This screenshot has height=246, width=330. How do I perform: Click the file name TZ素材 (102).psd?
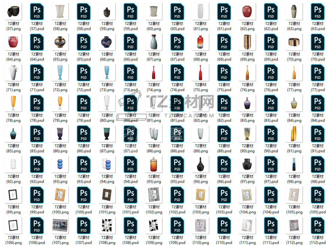point(177,210)
